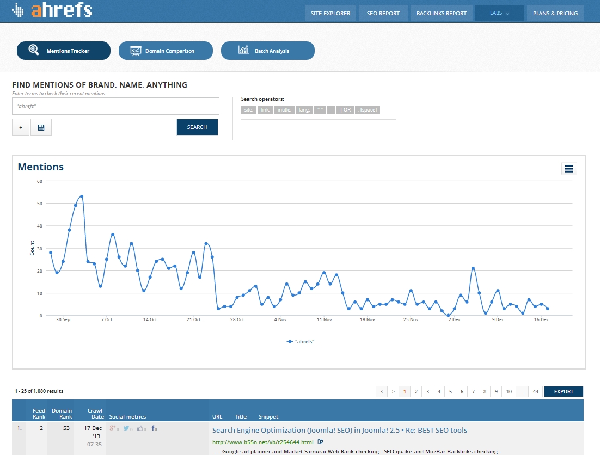Image resolution: width=600 pixels, height=455 pixels.
Task: Go to results page 6
Action: 462,391
